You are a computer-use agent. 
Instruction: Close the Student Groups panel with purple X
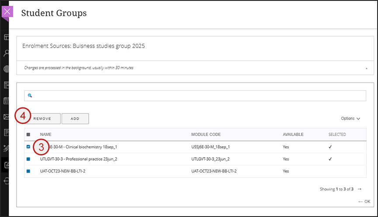7,12
